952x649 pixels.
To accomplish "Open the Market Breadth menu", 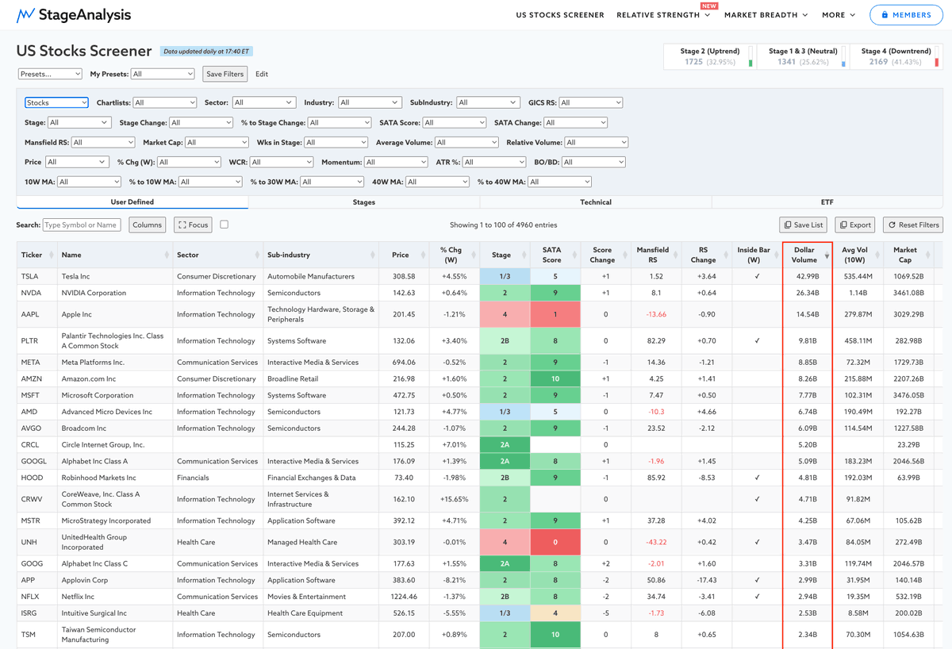I will pos(766,15).
